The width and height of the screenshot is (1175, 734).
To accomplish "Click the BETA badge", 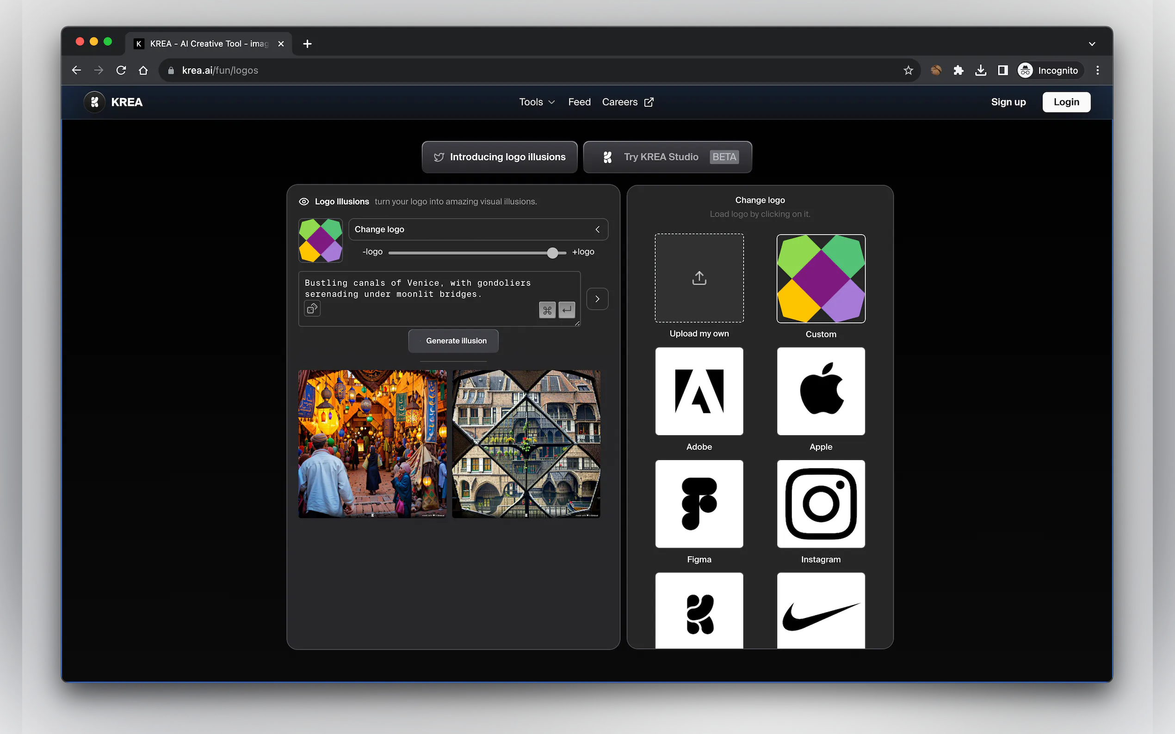I will tap(724, 157).
